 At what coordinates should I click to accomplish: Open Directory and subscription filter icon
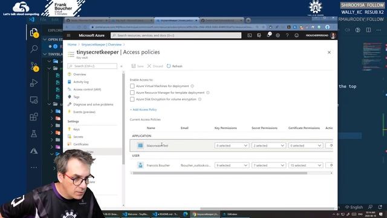259,35
